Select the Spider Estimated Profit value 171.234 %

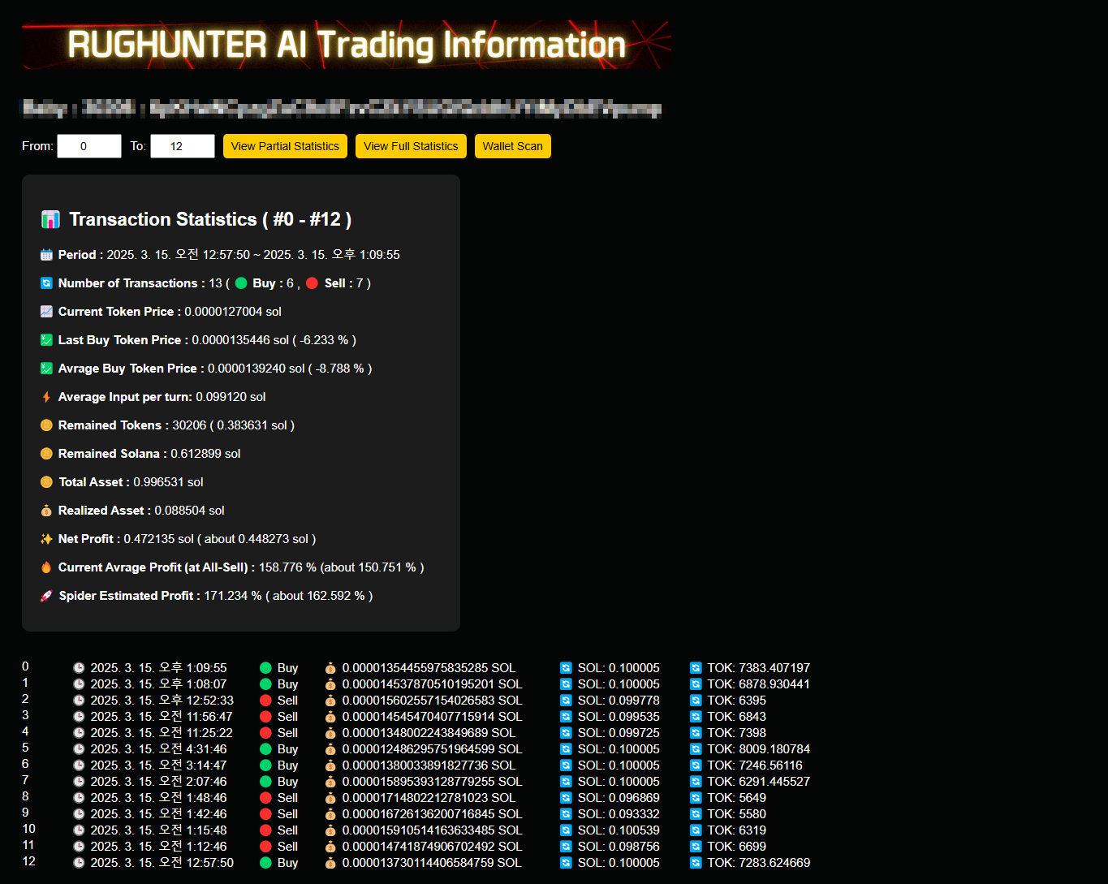[x=232, y=596]
